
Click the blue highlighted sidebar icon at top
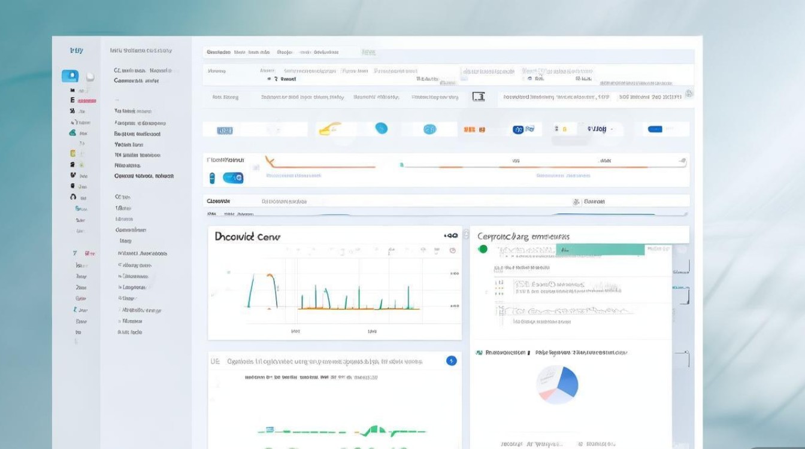click(70, 76)
